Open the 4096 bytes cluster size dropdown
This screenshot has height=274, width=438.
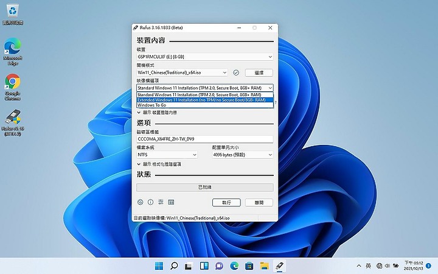243,155
